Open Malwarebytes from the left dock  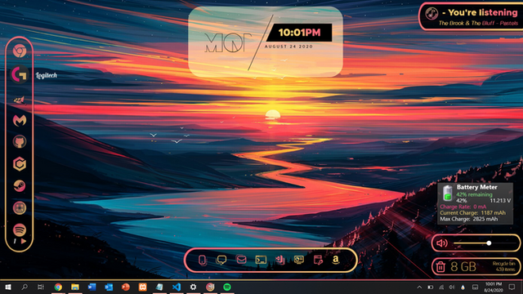click(x=20, y=120)
